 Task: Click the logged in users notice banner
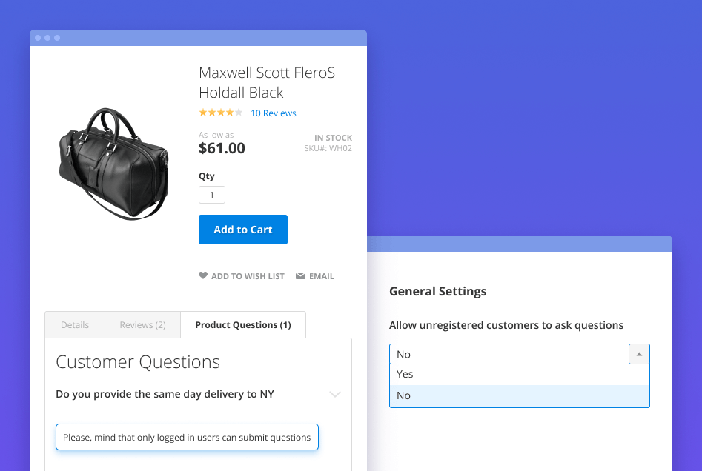click(x=187, y=437)
